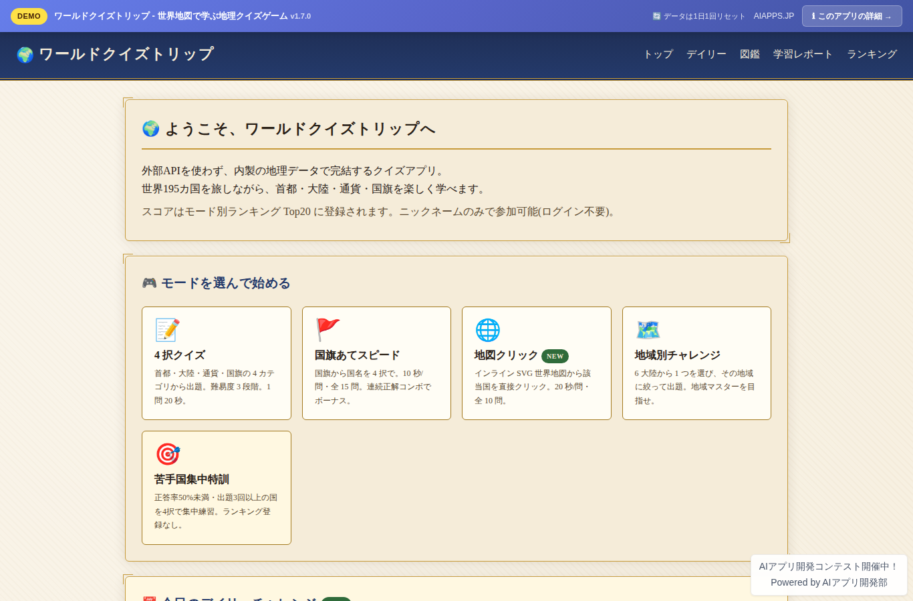913x601 pixels.
Task: Click the target icon on 苦手国集中特訓 card
Action: point(167,454)
